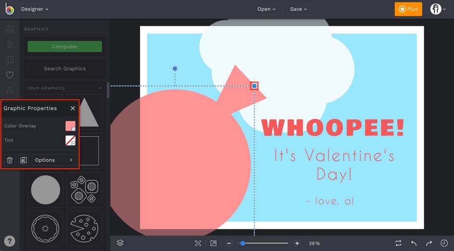Open the Graphics heart sidebar icon
The height and width of the screenshot is (251, 454).
tap(10, 75)
